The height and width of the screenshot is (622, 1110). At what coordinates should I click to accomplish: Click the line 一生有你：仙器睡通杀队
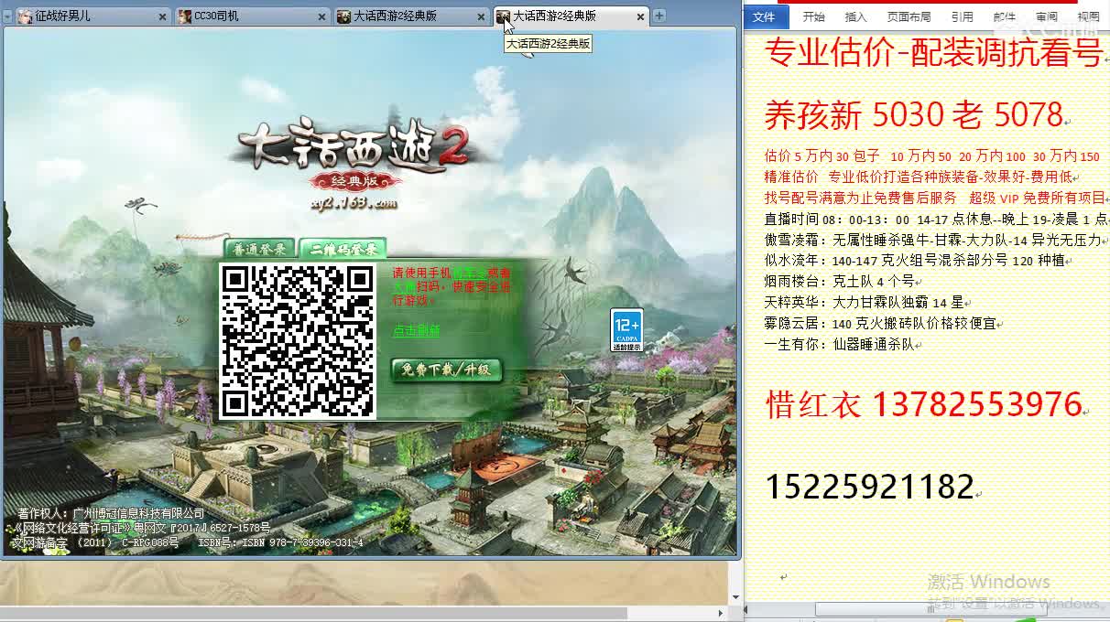click(x=839, y=344)
